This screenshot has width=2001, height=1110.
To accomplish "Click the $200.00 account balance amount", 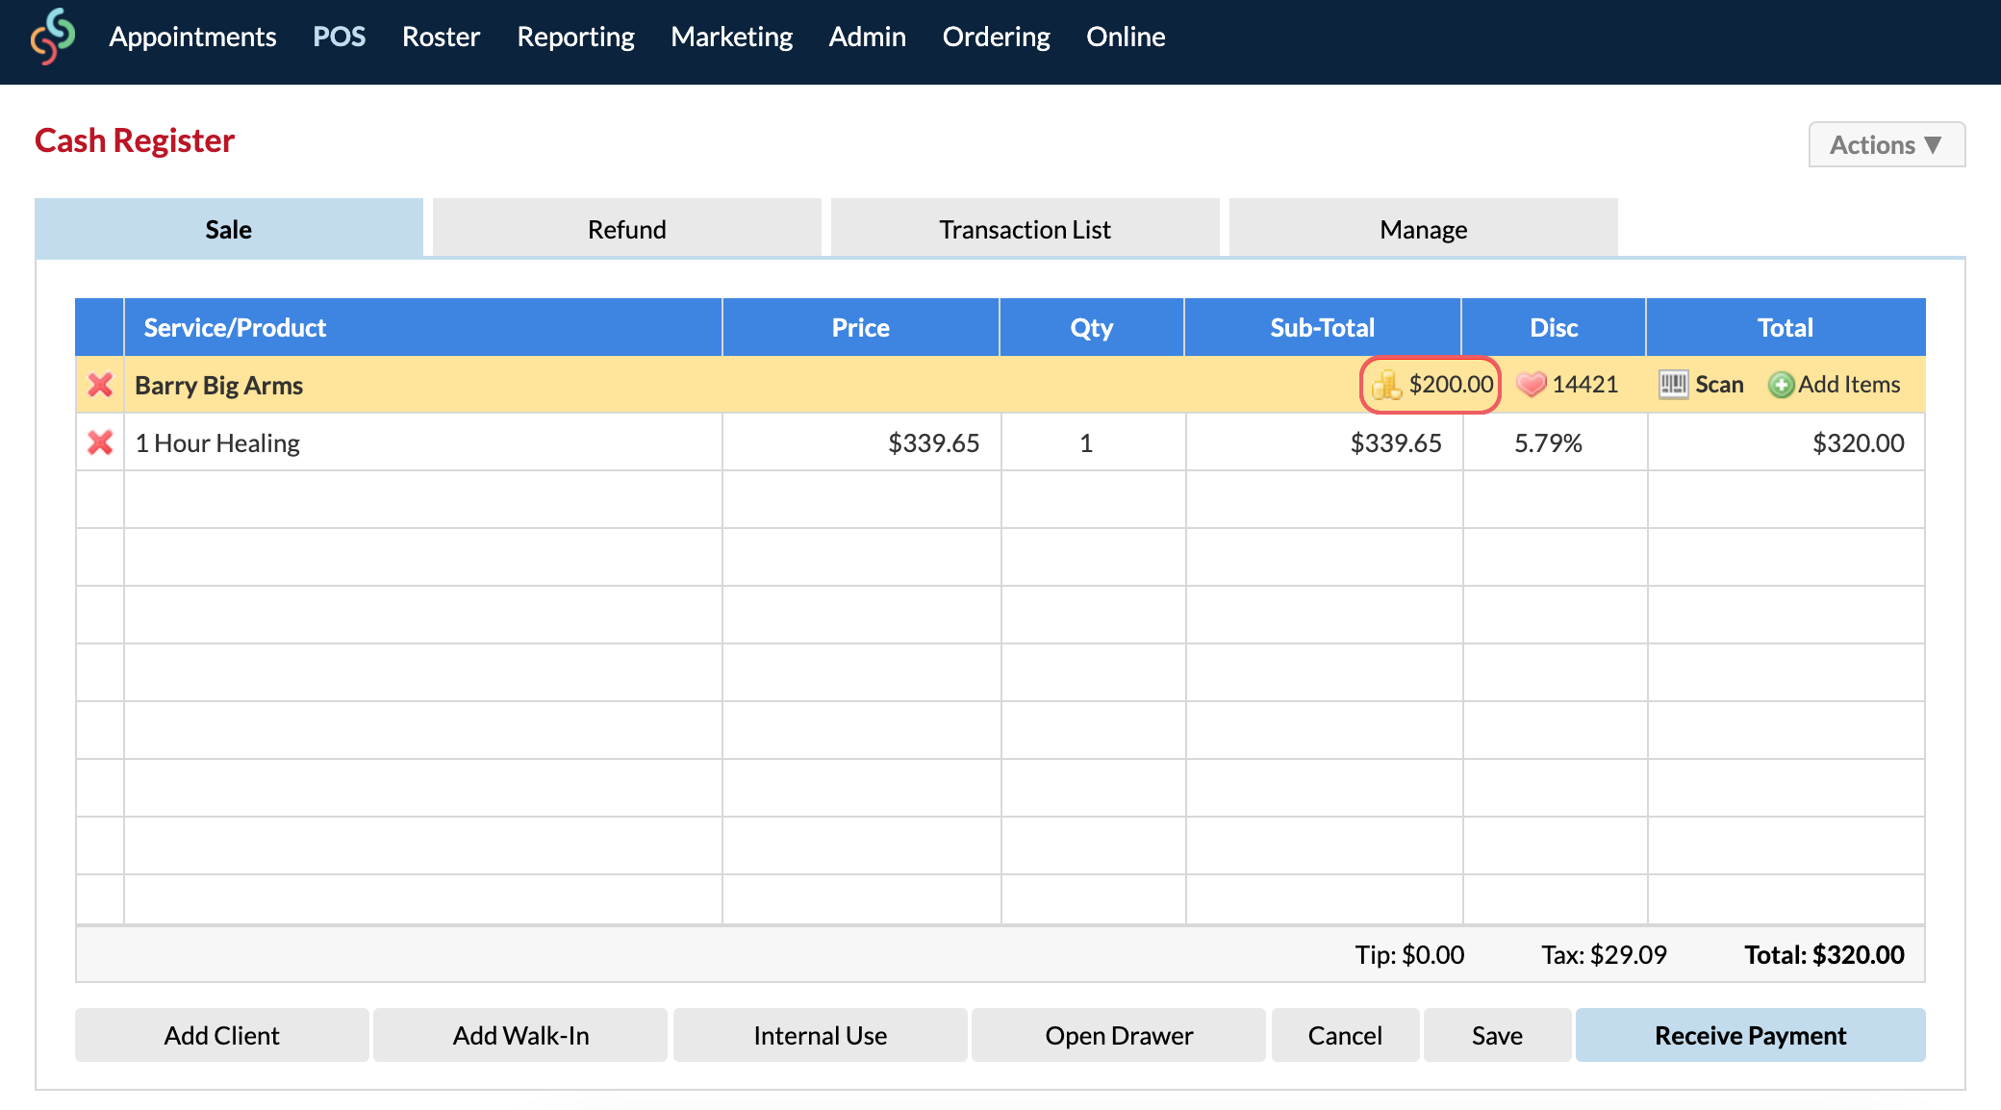I will [1451, 385].
